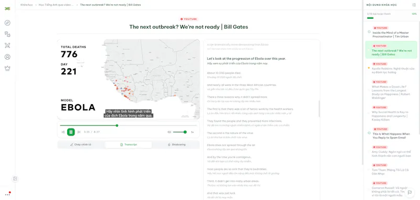Seek on the video progress bar
Image resolution: width=420 pixels, height=200 pixels.
(x=128, y=125)
